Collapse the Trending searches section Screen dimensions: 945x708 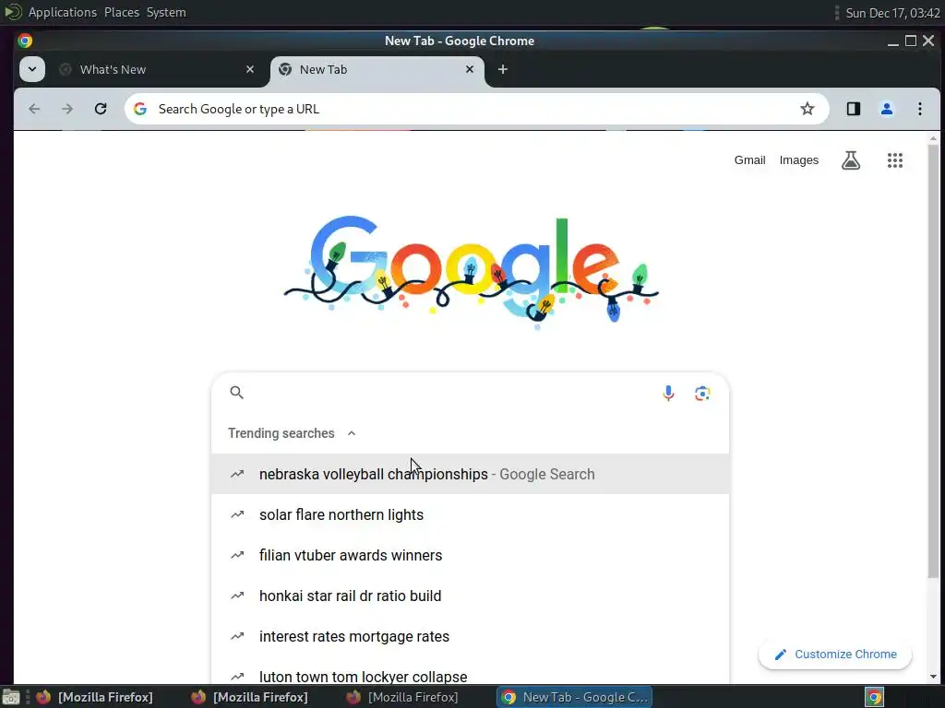coord(352,433)
